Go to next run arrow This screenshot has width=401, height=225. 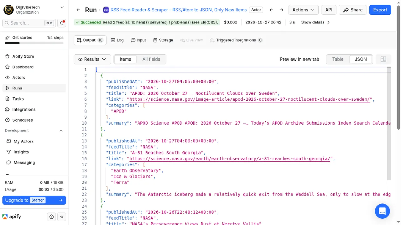tap(281, 10)
